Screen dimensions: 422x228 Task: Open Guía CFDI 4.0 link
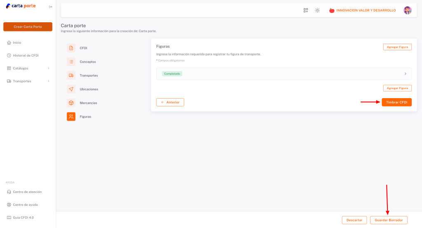[x=23, y=218]
